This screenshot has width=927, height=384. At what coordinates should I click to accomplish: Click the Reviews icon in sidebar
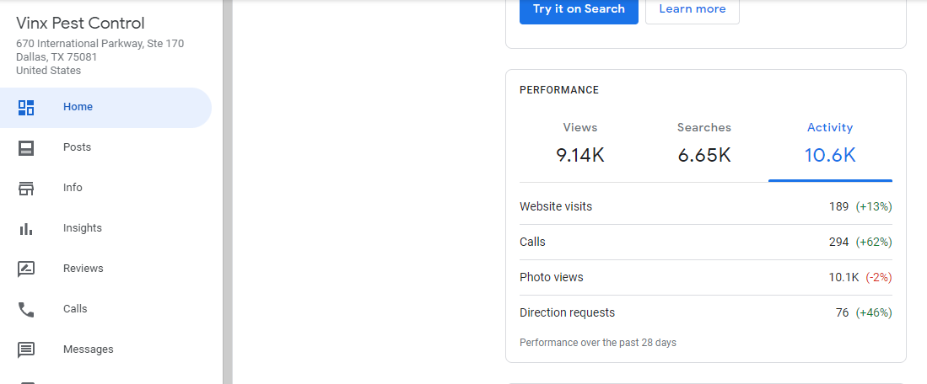(x=26, y=269)
